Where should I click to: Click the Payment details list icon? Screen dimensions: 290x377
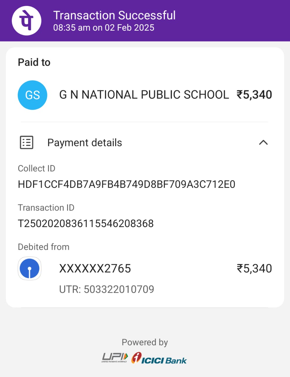pos(26,143)
